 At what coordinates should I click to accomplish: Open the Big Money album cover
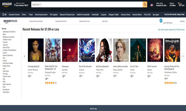(x=104, y=50)
